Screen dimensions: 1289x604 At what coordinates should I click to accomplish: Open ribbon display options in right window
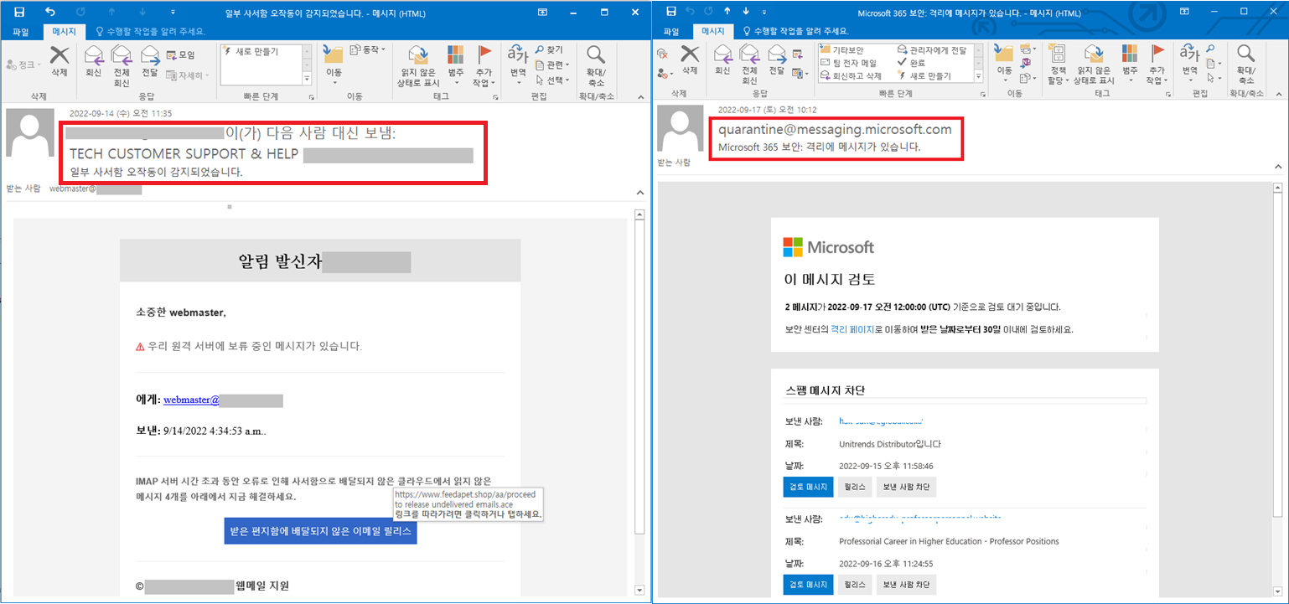(1183, 12)
